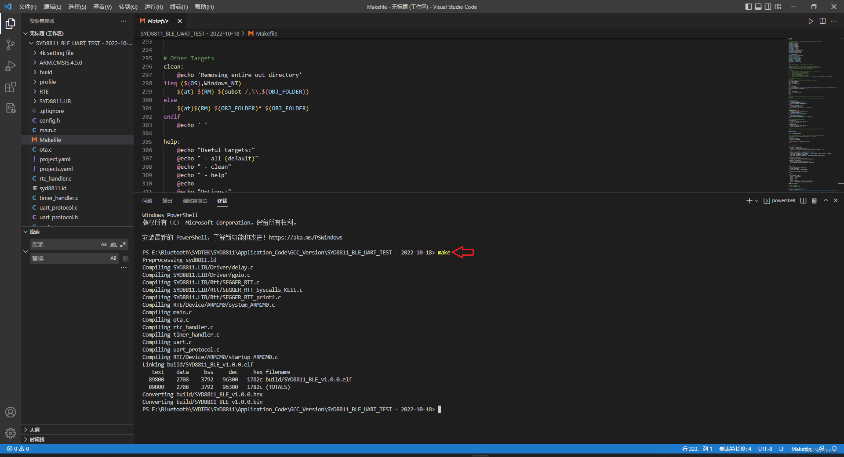Change LF end of line sequence
The height and width of the screenshot is (457, 844).
[x=782, y=449]
